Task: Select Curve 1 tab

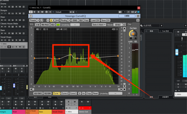Action: point(56,93)
